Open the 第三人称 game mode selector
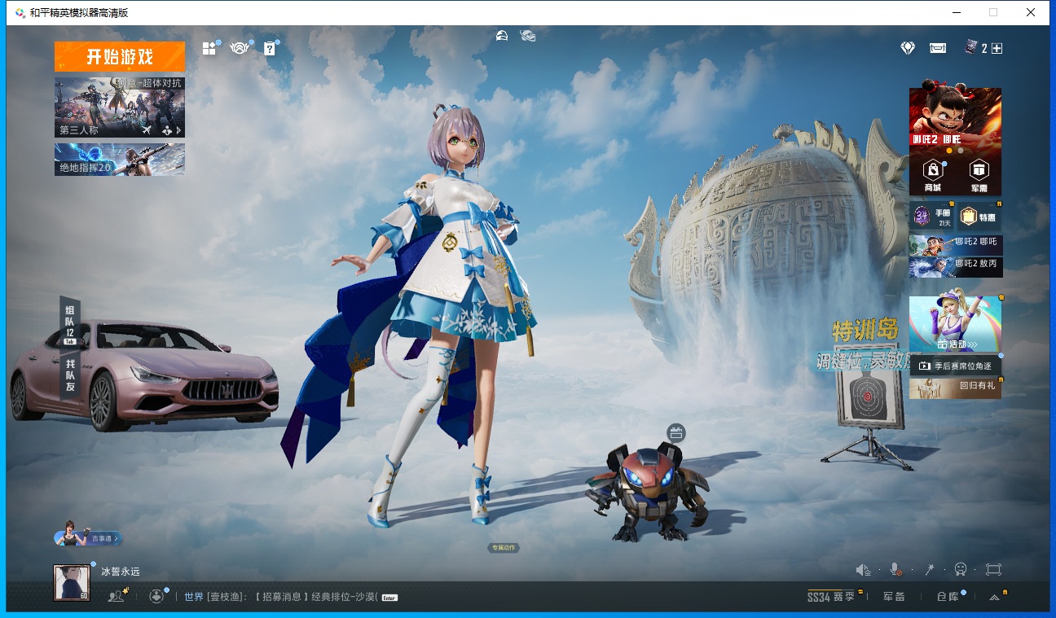The height and width of the screenshot is (618, 1056). [x=120, y=107]
